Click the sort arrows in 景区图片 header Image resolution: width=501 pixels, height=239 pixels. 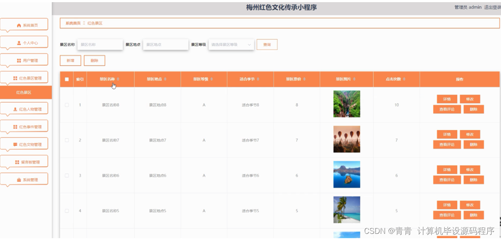(354, 79)
